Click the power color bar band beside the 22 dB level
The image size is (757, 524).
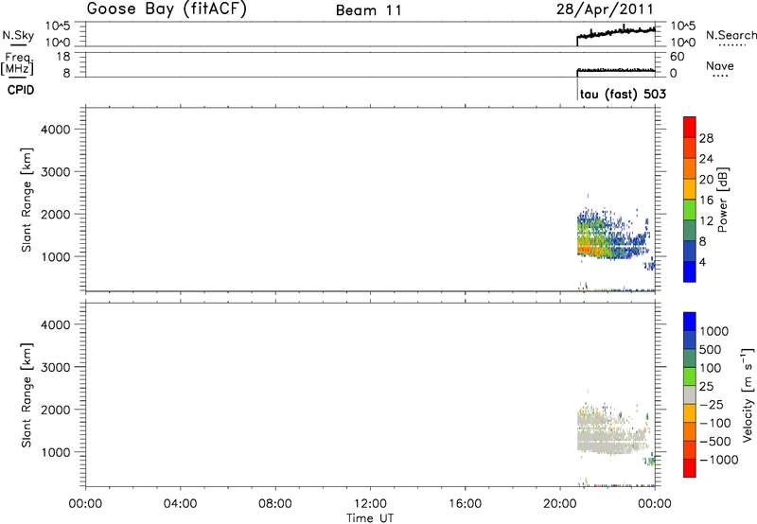pyautogui.click(x=690, y=168)
